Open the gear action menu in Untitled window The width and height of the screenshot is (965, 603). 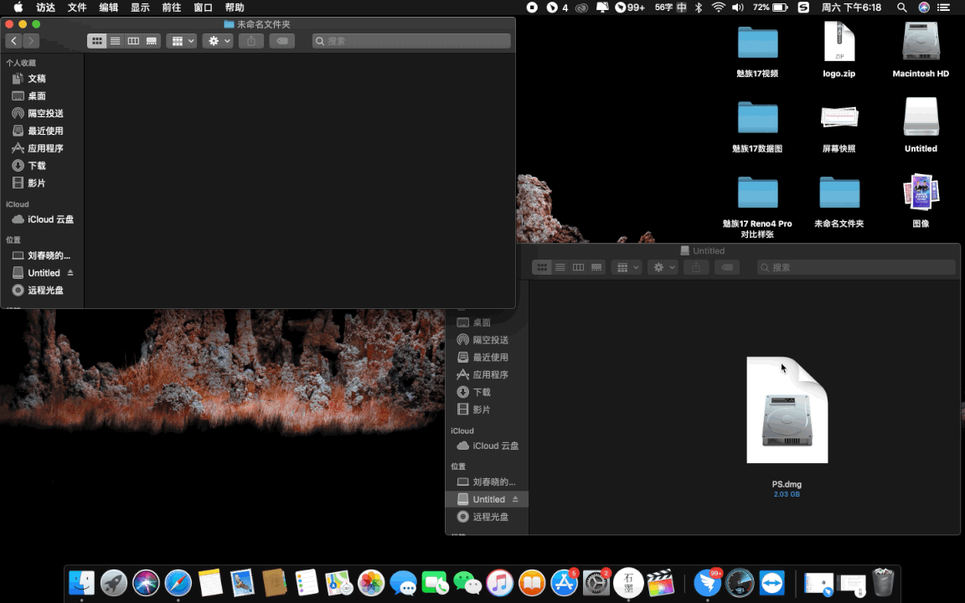pos(662,267)
